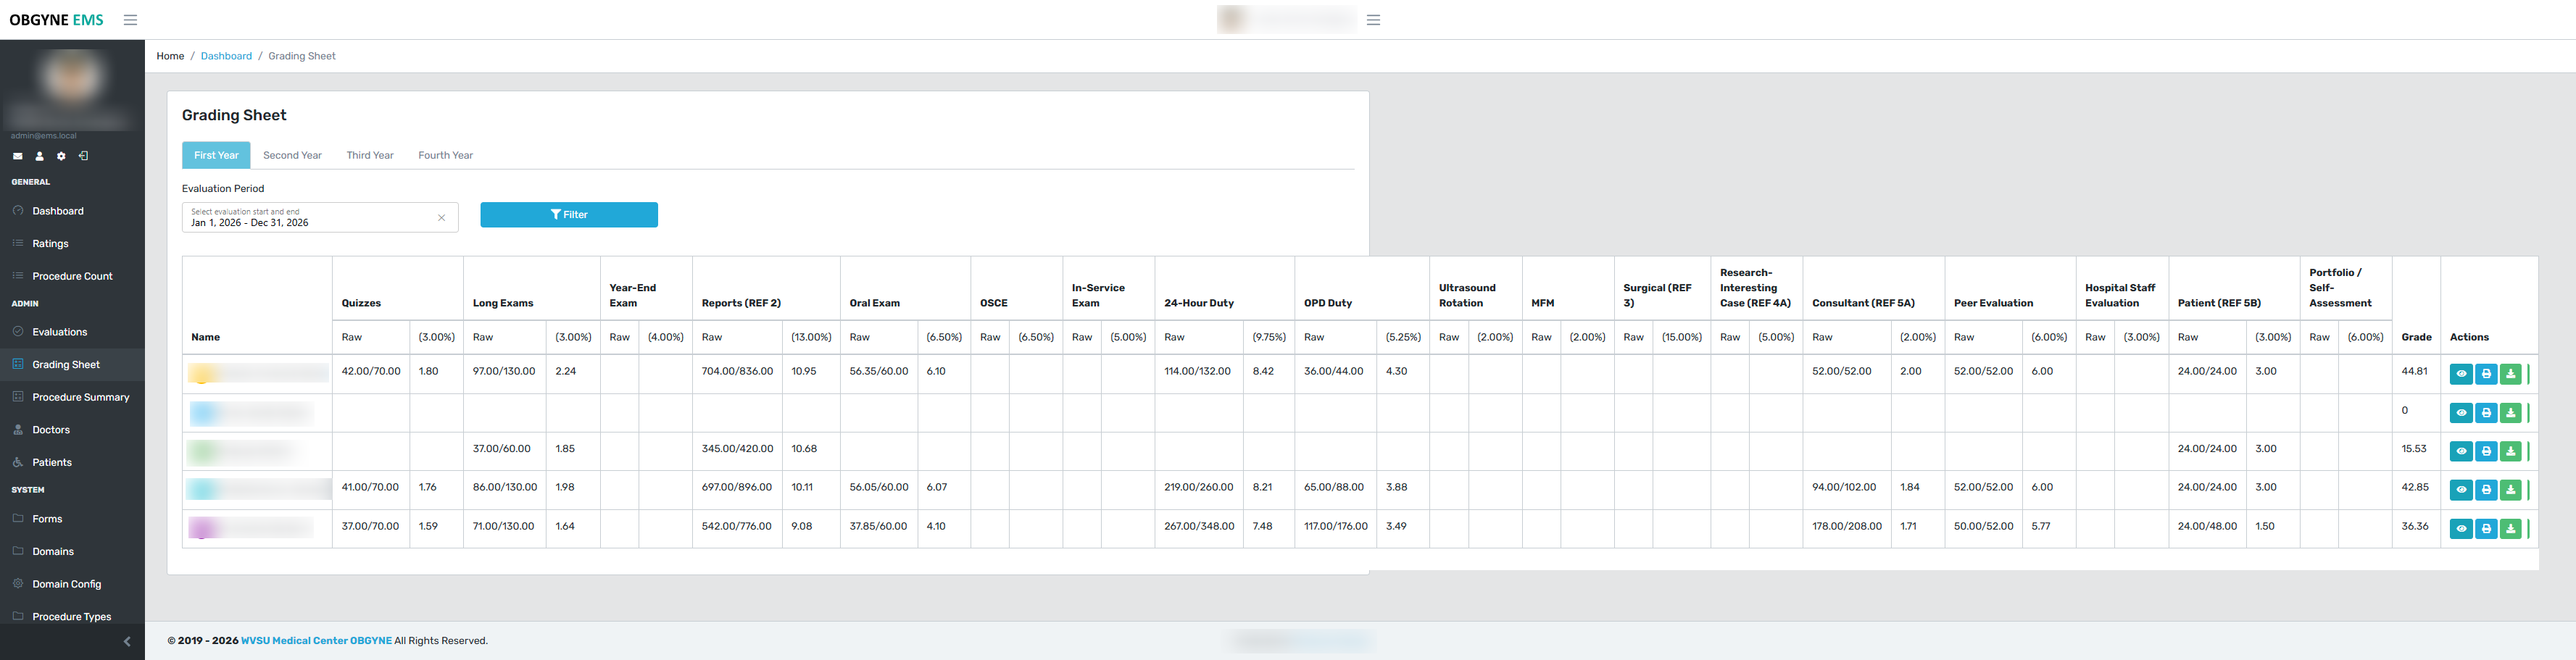View details for the 15.53 grade row
The width and height of the screenshot is (2576, 660).
[x=2461, y=451]
